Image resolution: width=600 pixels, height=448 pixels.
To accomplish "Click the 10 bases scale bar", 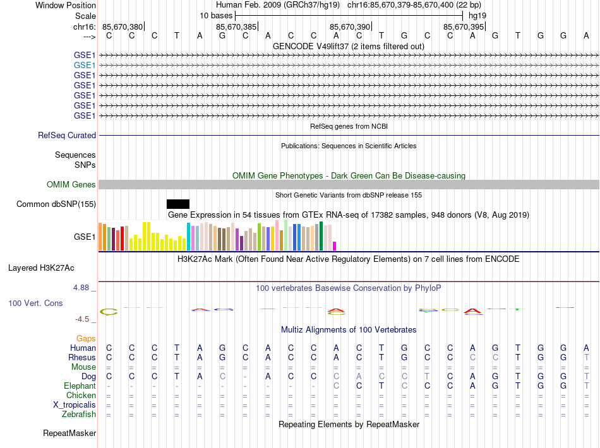I will point(349,15).
